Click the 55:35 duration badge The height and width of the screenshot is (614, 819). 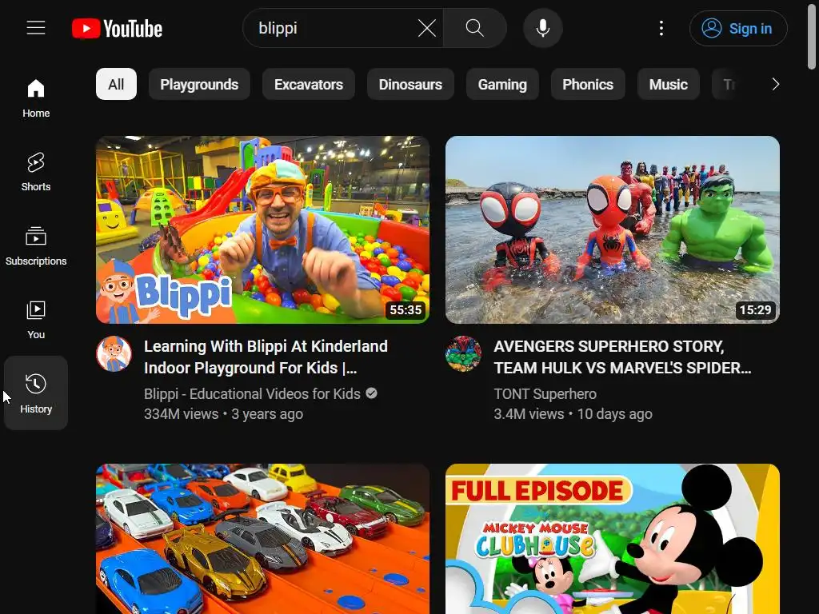(x=406, y=309)
